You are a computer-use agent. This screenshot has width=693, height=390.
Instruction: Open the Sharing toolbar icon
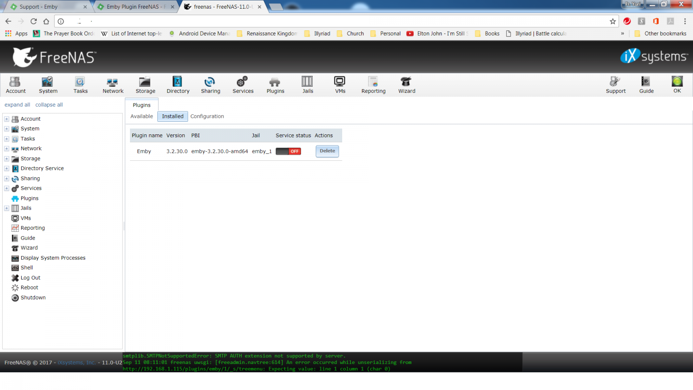coord(210,85)
